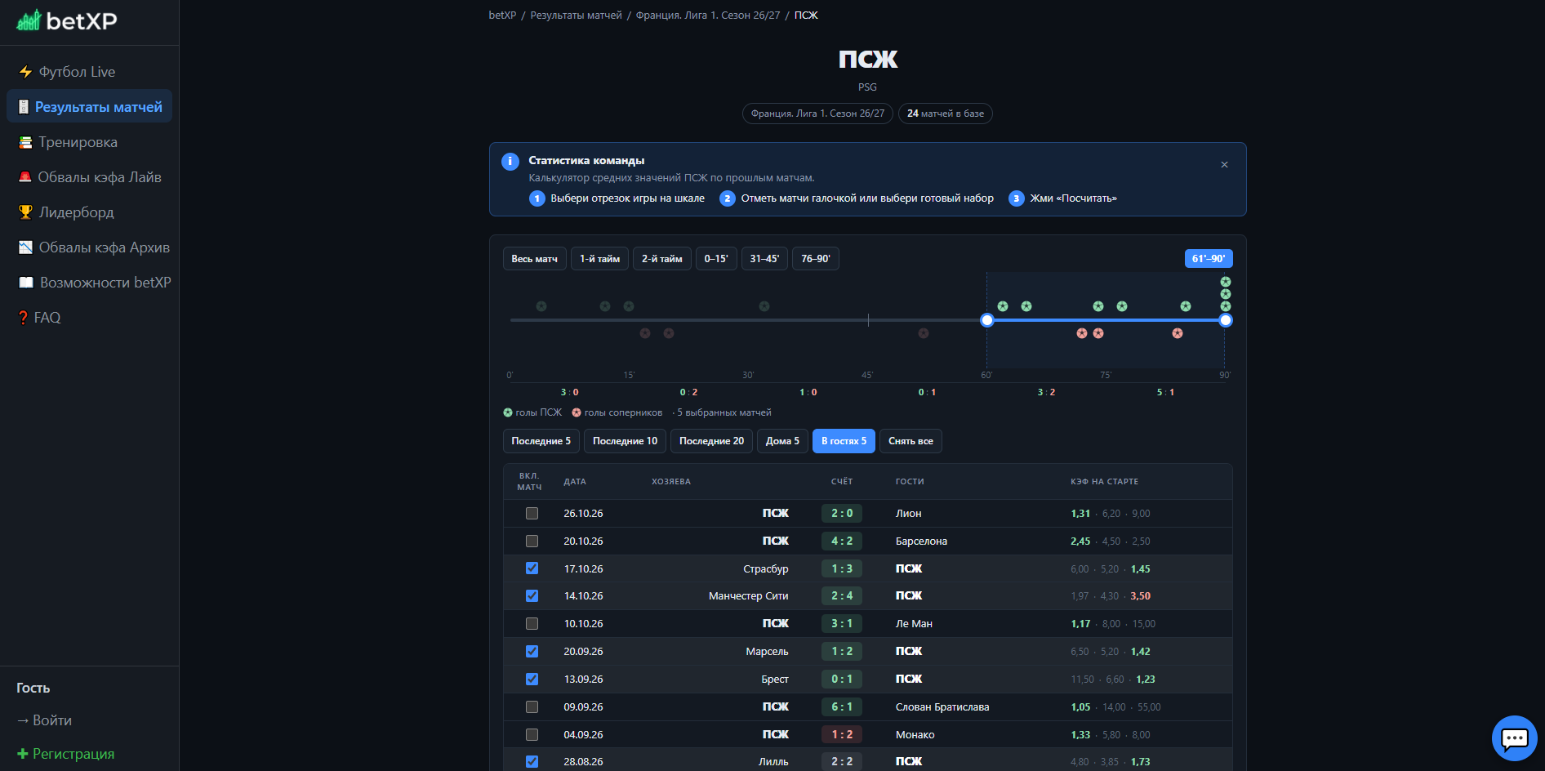Click the Слован Братислава guest team name
1545x771 pixels.
click(x=942, y=707)
